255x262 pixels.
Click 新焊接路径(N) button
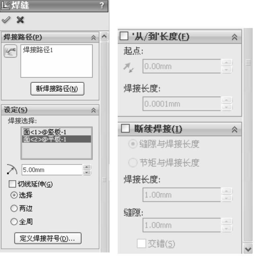pos(57,89)
